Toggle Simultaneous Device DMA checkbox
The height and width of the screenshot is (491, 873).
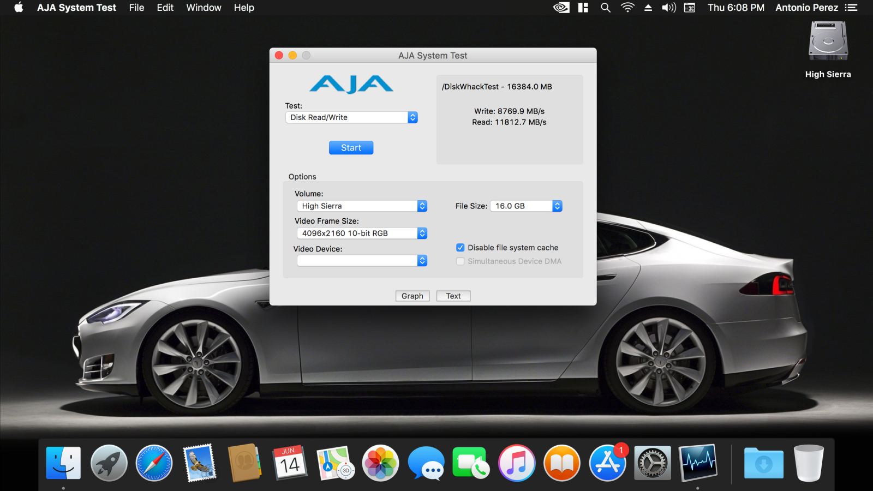point(461,261)
